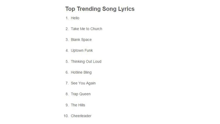Open Uptown Funk song lyrics
220x124 pixels.
82,50
